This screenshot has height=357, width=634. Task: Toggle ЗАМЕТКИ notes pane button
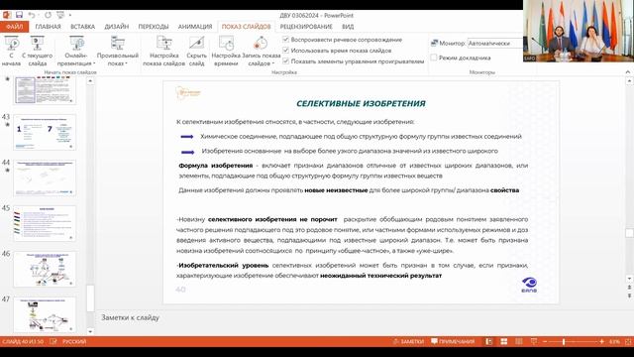[408, 341]
